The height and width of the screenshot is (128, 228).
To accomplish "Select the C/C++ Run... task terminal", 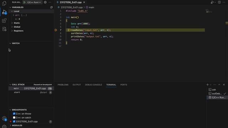I will [x=217, y=97].
